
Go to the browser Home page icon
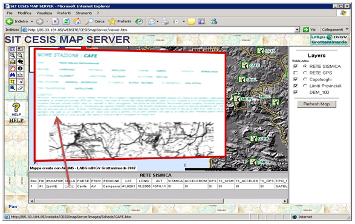[x=77, y=21]
